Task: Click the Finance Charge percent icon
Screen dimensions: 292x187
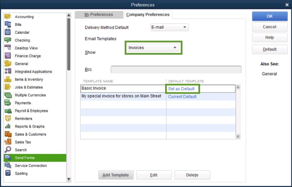Action: (x=8, y=56)
